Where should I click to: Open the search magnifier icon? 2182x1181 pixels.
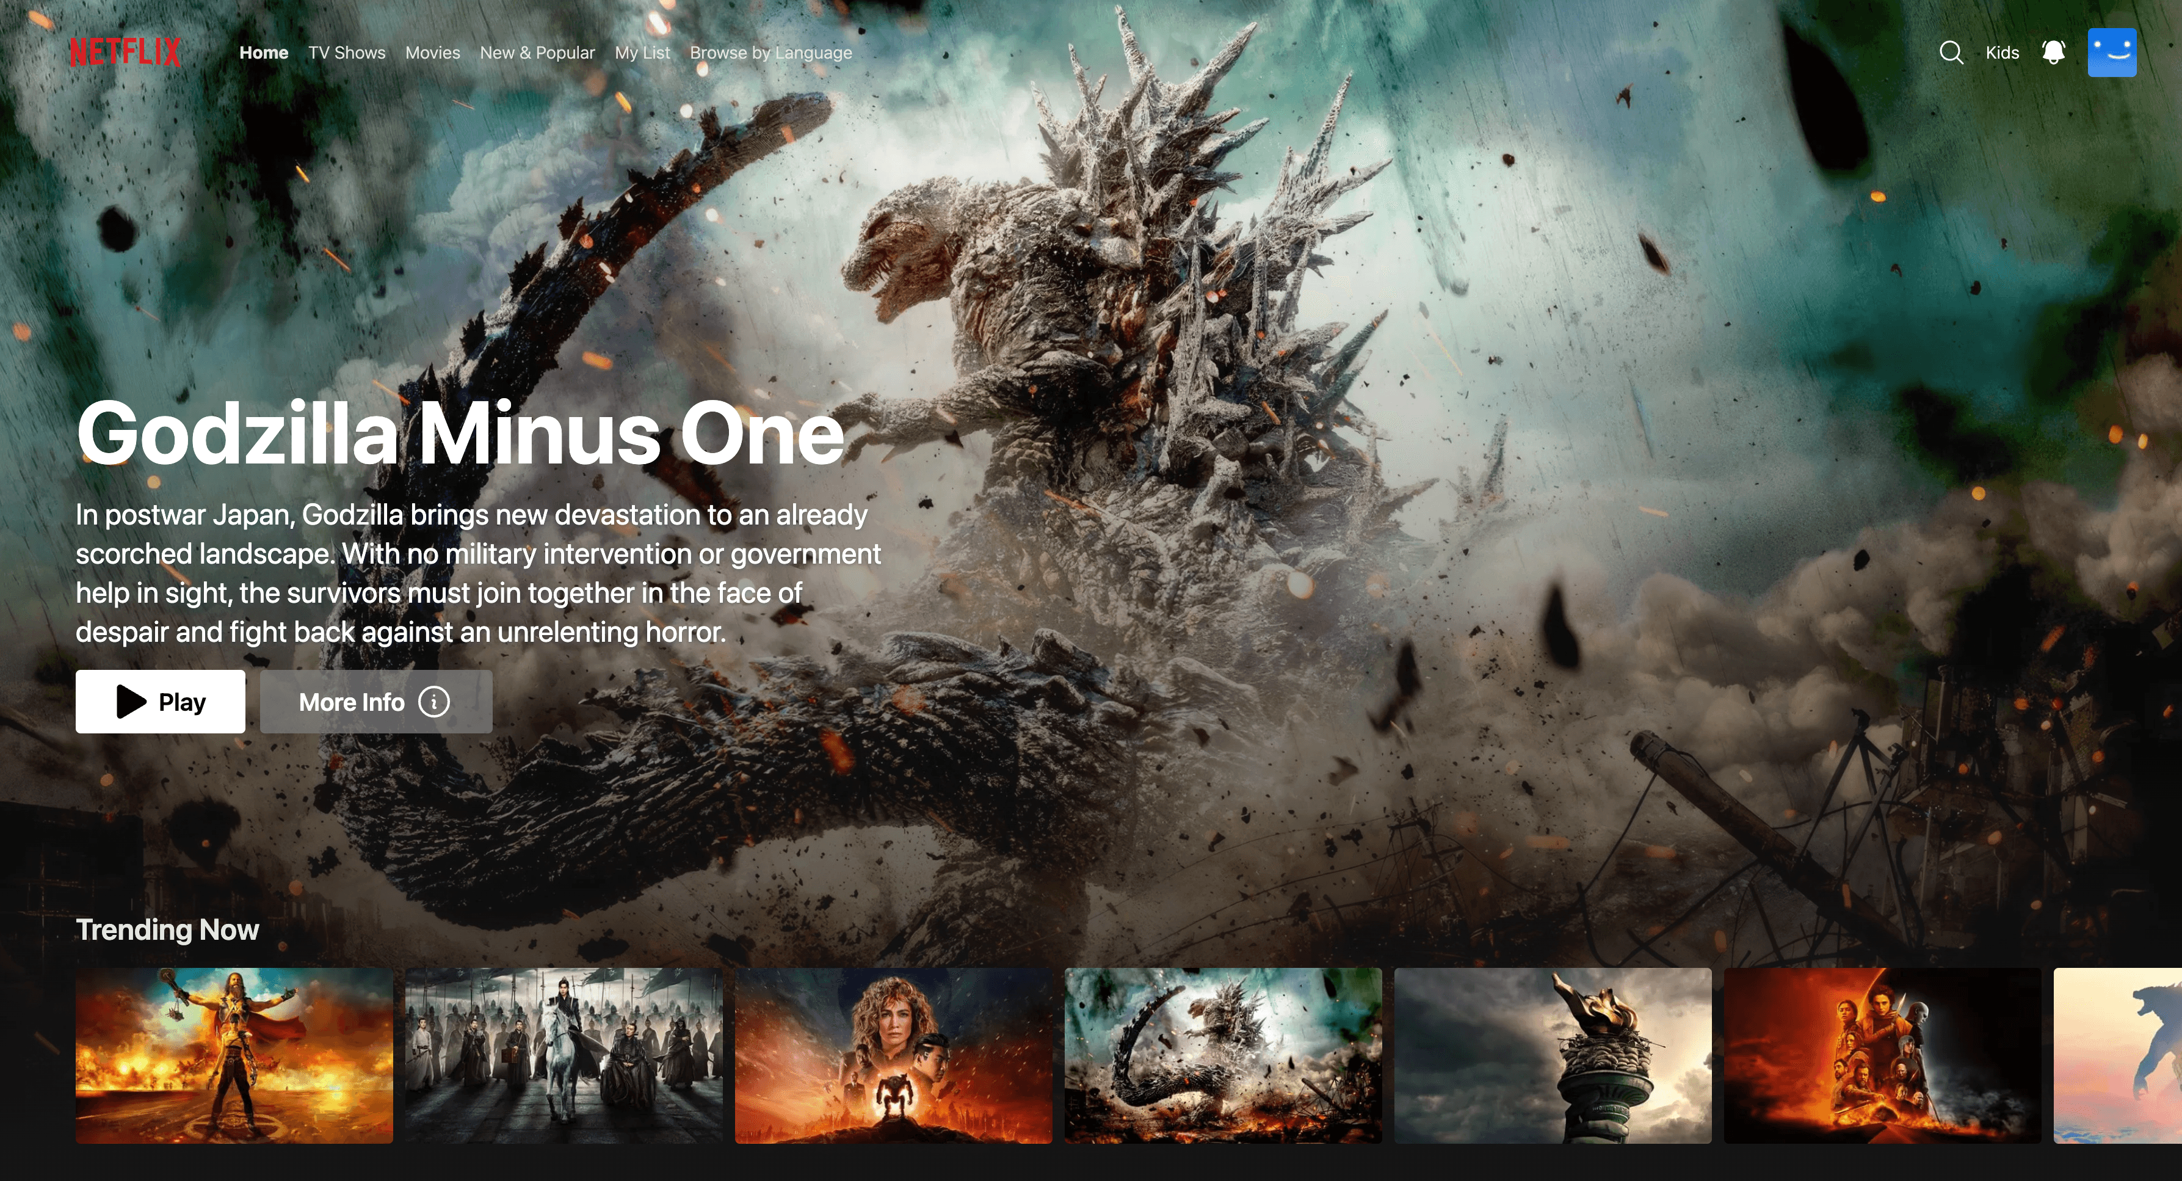[1951, 53]
